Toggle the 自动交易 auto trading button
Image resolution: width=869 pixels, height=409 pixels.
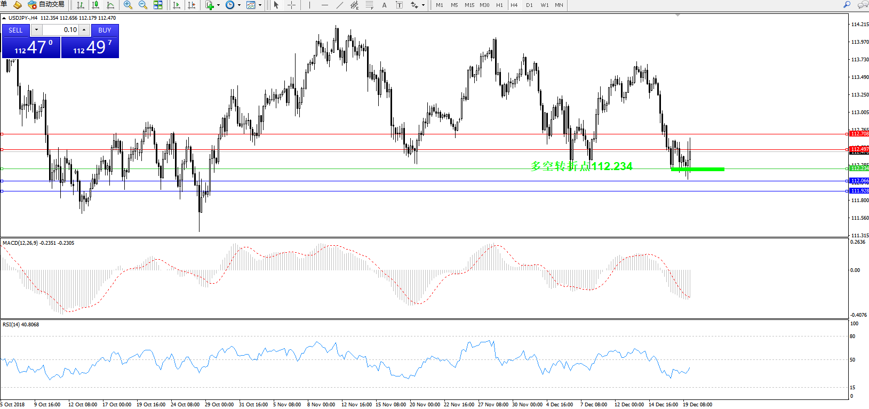tap(46, 5)
